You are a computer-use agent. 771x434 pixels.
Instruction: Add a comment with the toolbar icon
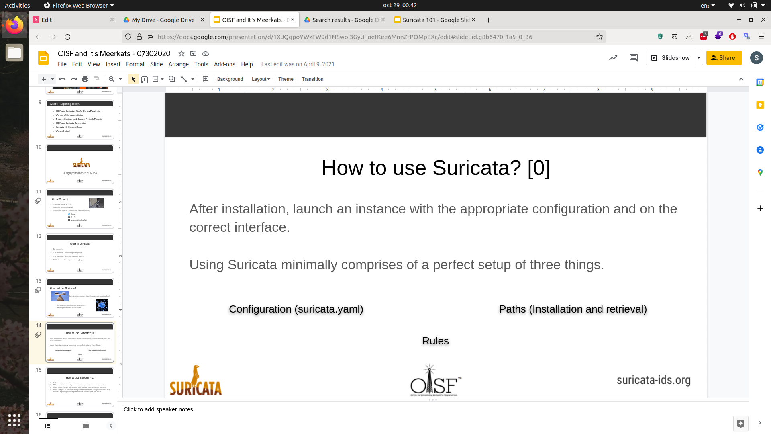point(206,79)
